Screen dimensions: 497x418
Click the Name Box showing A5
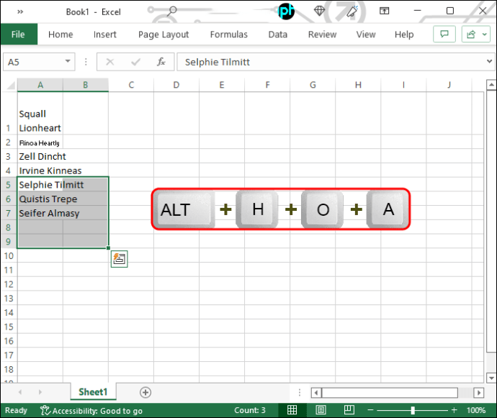coord(34,62)
